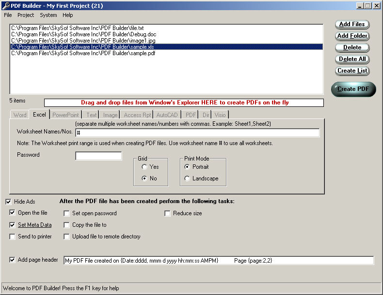383x295 pixels.
Task: Switch to the PowerPoint tab
Action: click(x=65, y=115)
